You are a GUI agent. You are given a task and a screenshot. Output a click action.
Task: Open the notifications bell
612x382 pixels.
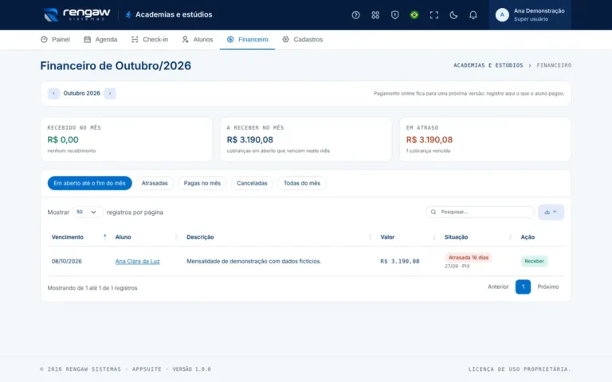pyautogui.click(x=473, y=15)
